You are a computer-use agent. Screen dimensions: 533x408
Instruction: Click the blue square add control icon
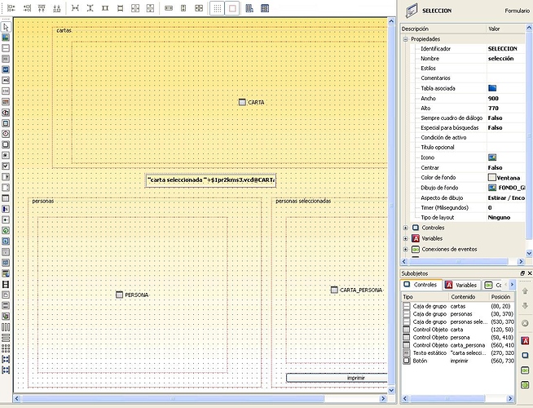525,355
